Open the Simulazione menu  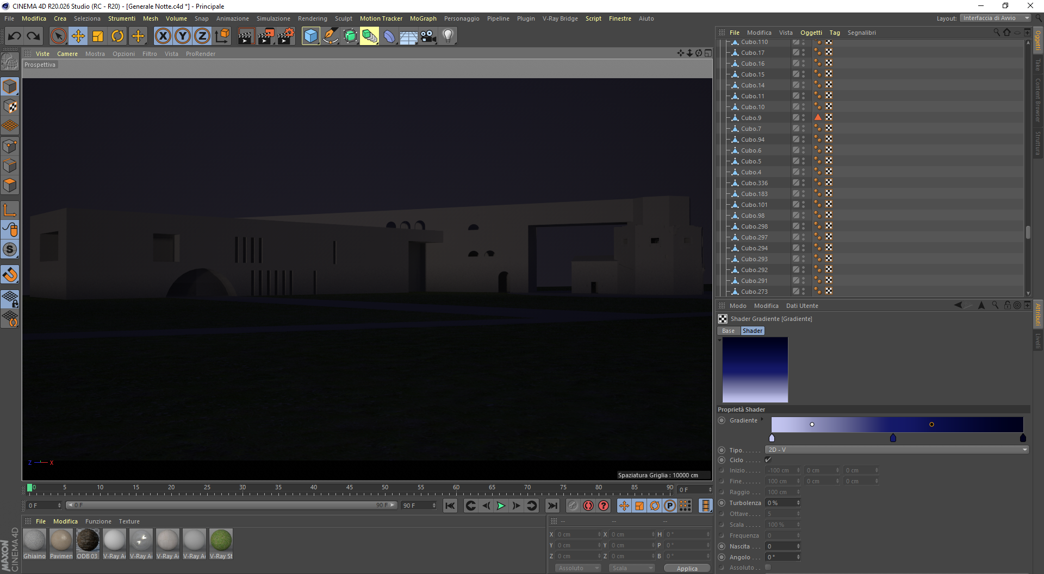274,18
